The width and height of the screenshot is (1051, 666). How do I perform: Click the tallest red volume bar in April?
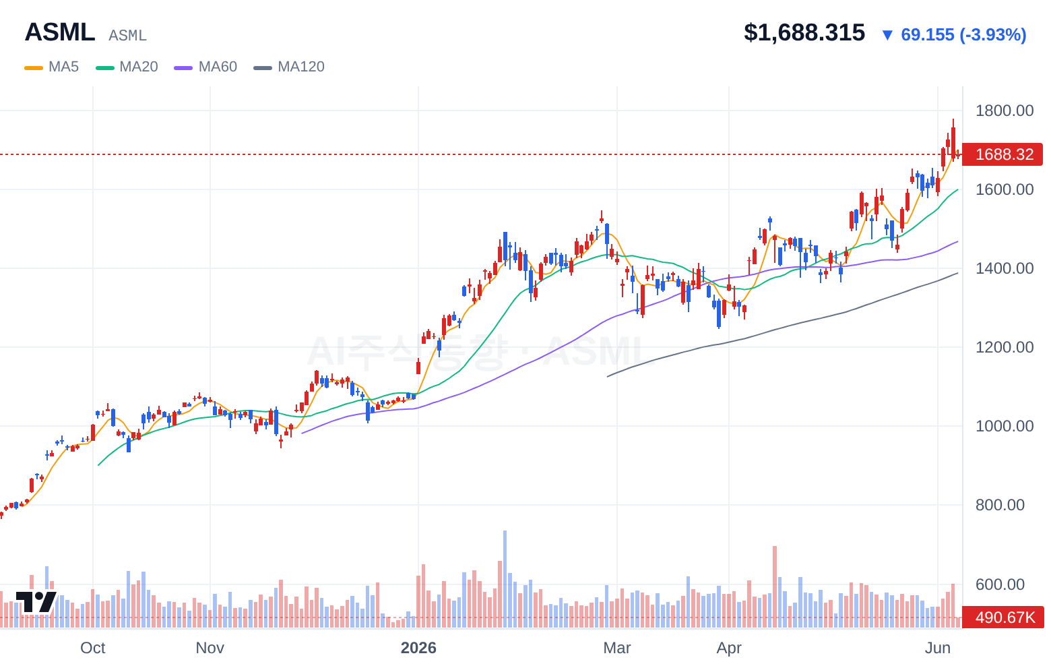pos(775,587)
